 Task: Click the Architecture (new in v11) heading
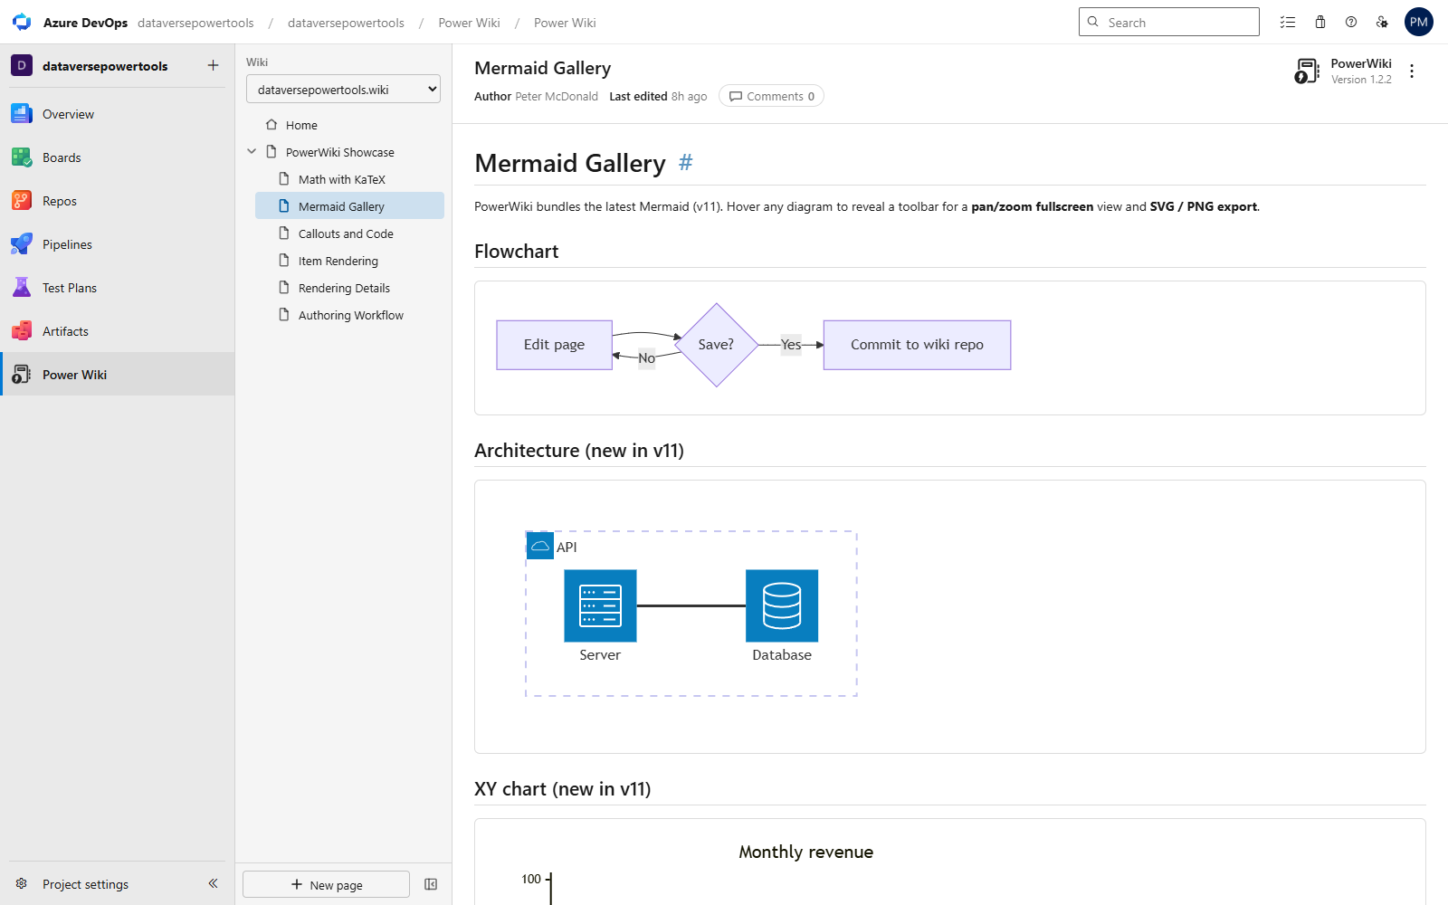click(x=579, y=451)
